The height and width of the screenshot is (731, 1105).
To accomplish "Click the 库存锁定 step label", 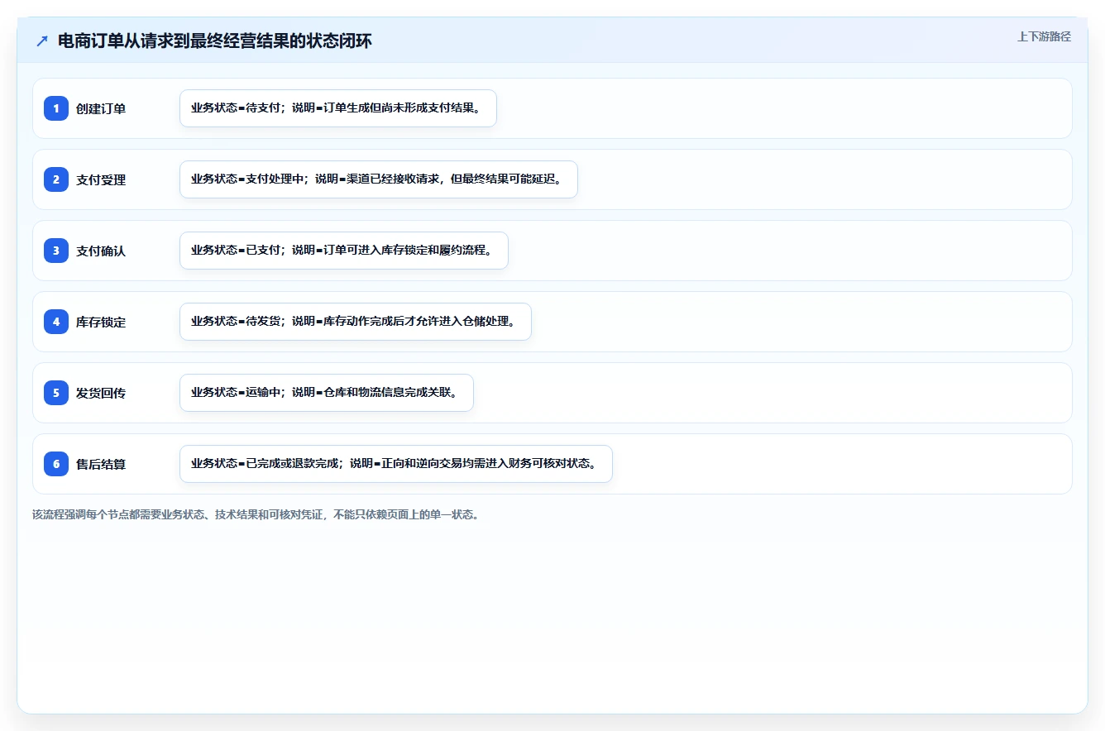I will click(x=101, y=322).
